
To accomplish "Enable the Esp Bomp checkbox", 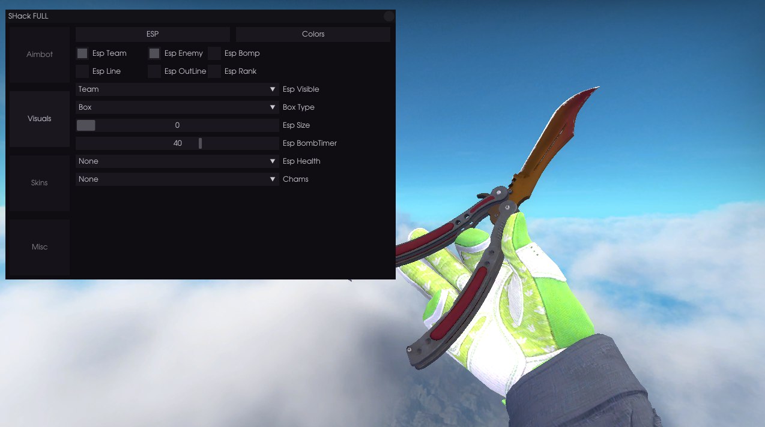I will click(214, 53).
